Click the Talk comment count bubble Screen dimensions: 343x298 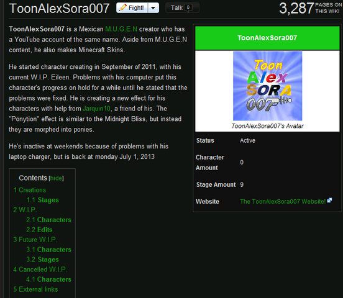click(188, 8)
